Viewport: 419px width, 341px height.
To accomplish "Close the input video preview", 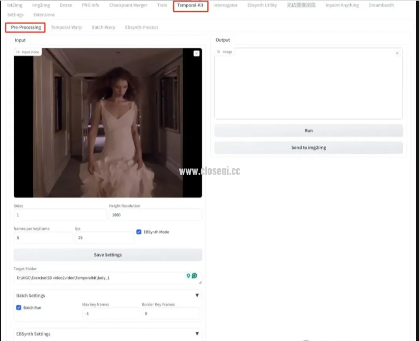I will (196, 54).
